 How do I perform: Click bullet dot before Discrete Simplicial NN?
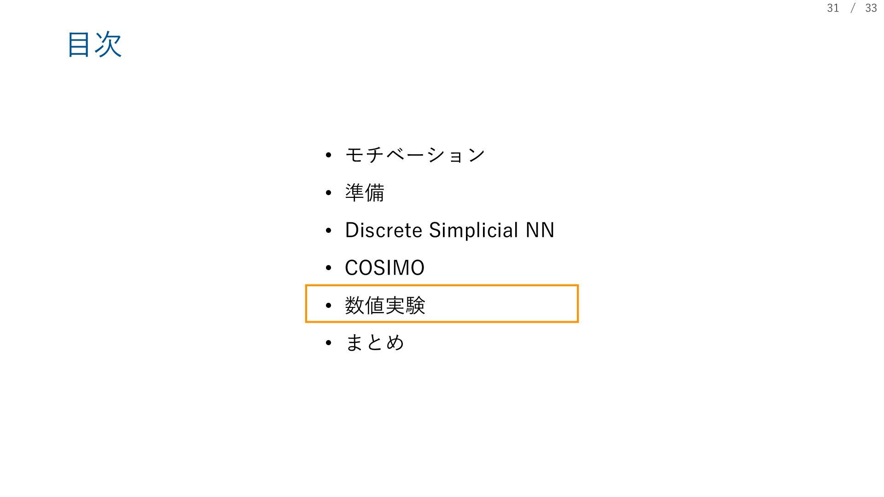[x=328, y=231]
